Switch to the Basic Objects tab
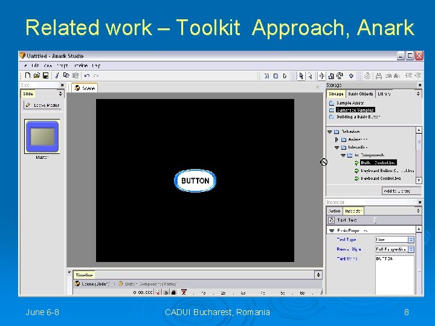435x326 pixels. (360, 94)
